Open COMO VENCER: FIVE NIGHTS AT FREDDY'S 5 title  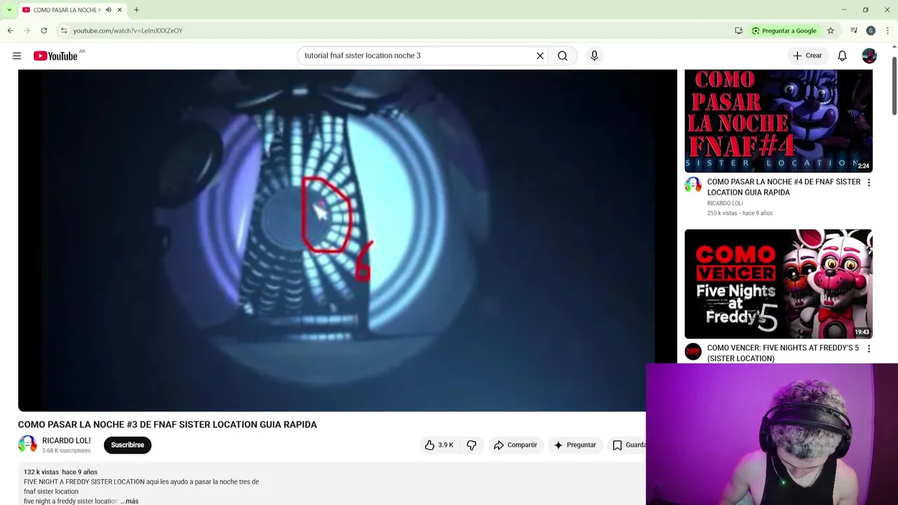pos(783,353)
